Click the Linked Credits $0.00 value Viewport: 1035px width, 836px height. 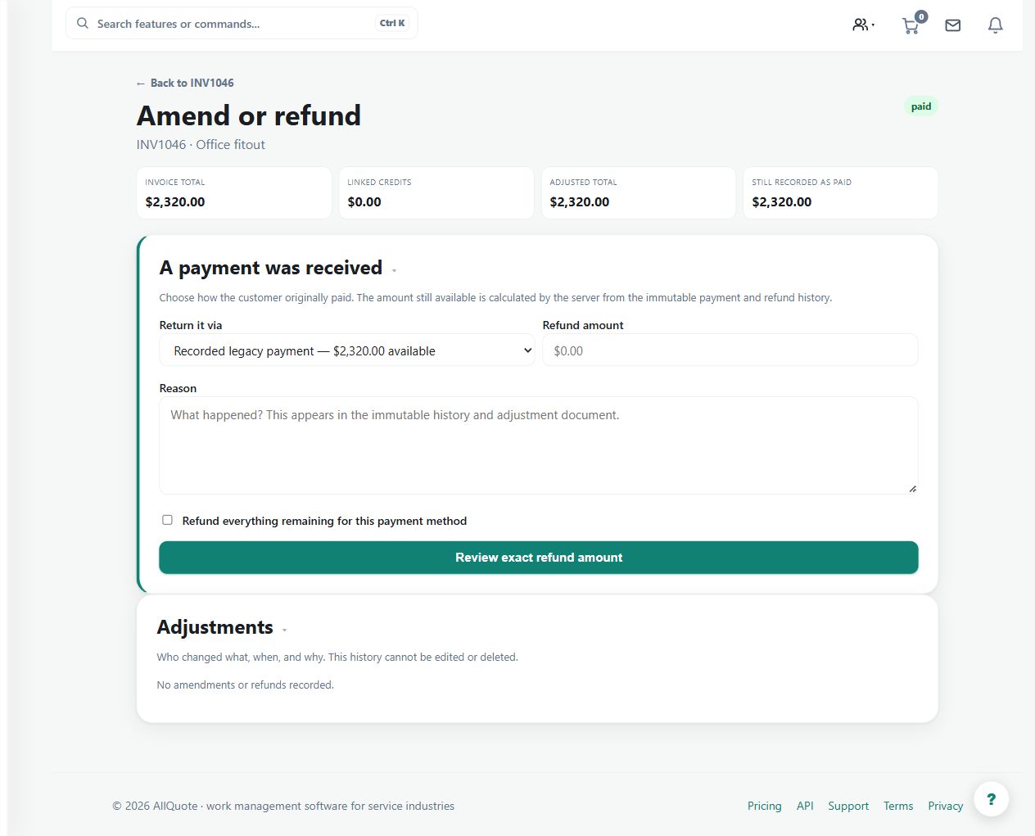pos(364,202)
